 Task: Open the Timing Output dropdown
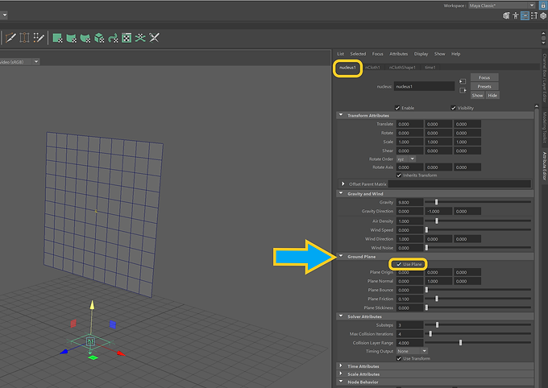pyautogui.click(x=412, y=351)
